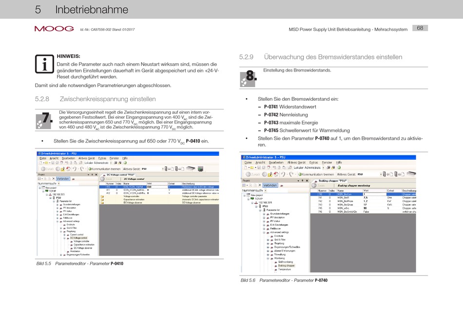Viewport: 463px width, 327px height.
Task: Open Lokaler Administrator dropdown, DC-Voltage control window
Action: (111, 163)
